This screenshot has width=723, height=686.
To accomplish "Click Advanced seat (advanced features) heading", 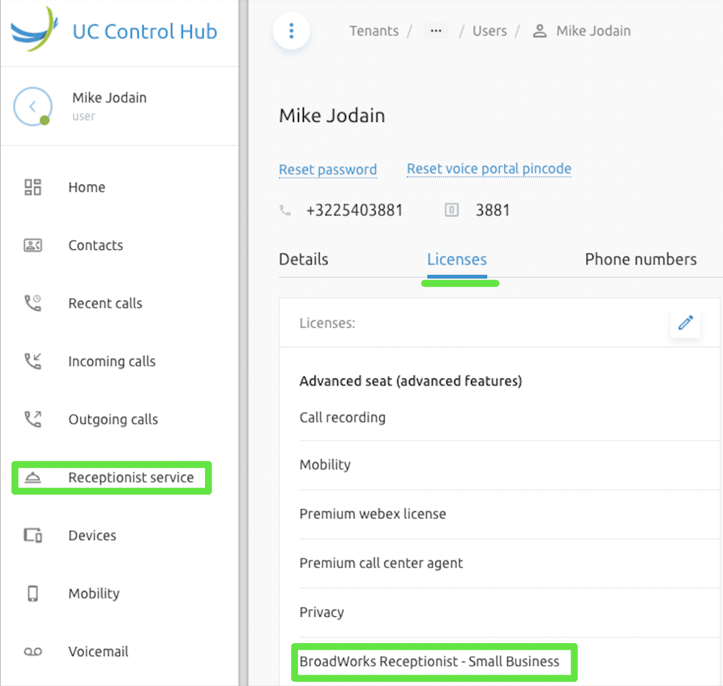I will 411,381.
